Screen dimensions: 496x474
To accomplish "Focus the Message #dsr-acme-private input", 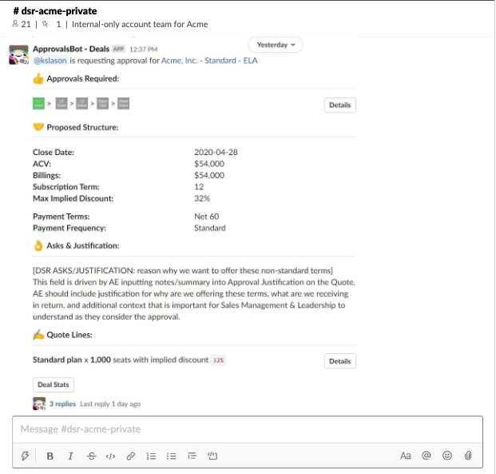I will click(x=248, y=429).
